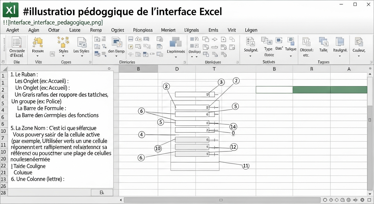Select row header 22
Image resolution: width=374 pixels, height=204 pixels.
pos(4,165)
